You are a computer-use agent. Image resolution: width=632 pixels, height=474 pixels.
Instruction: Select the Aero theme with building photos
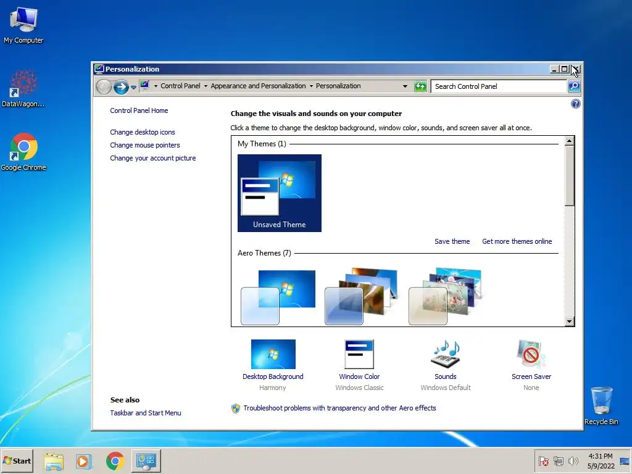(362, 296)
